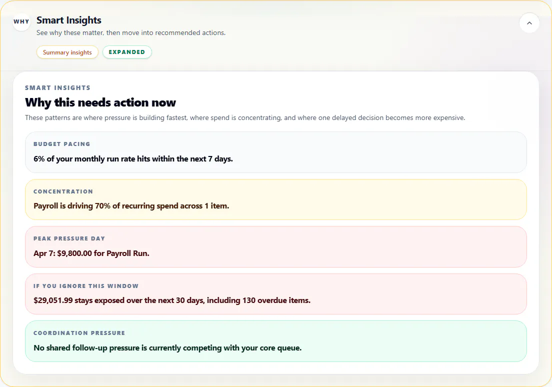Select the Summary insights pill
This screenshot has width=552, height=387.
tap(67, 52)
